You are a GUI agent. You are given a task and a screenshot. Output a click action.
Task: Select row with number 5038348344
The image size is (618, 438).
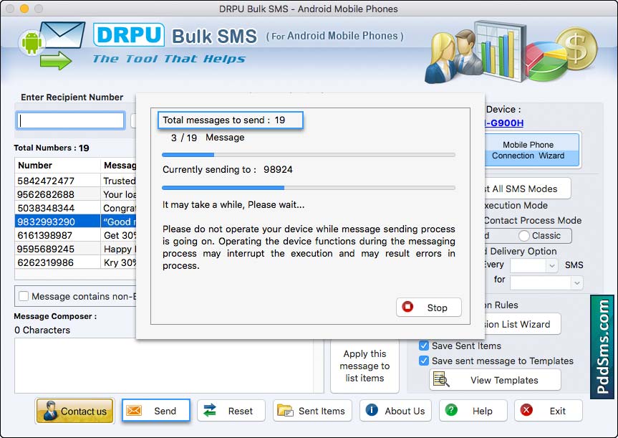[x=76, y=208]
